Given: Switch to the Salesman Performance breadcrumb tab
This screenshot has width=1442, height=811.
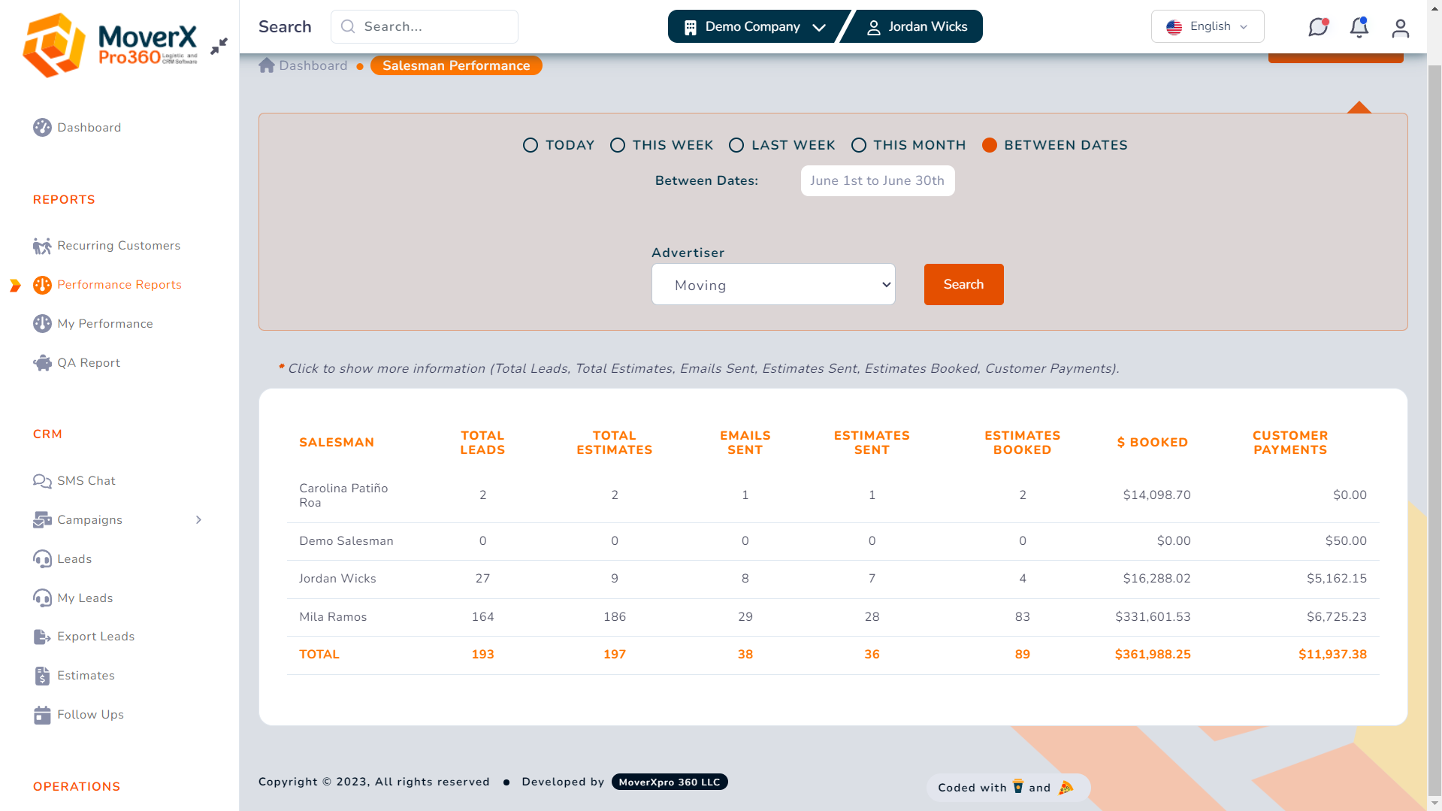Looking at the screenshot, I should (x=455, y=65).
